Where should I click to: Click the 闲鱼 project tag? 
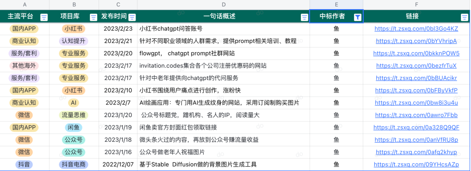tap(74, 127)
